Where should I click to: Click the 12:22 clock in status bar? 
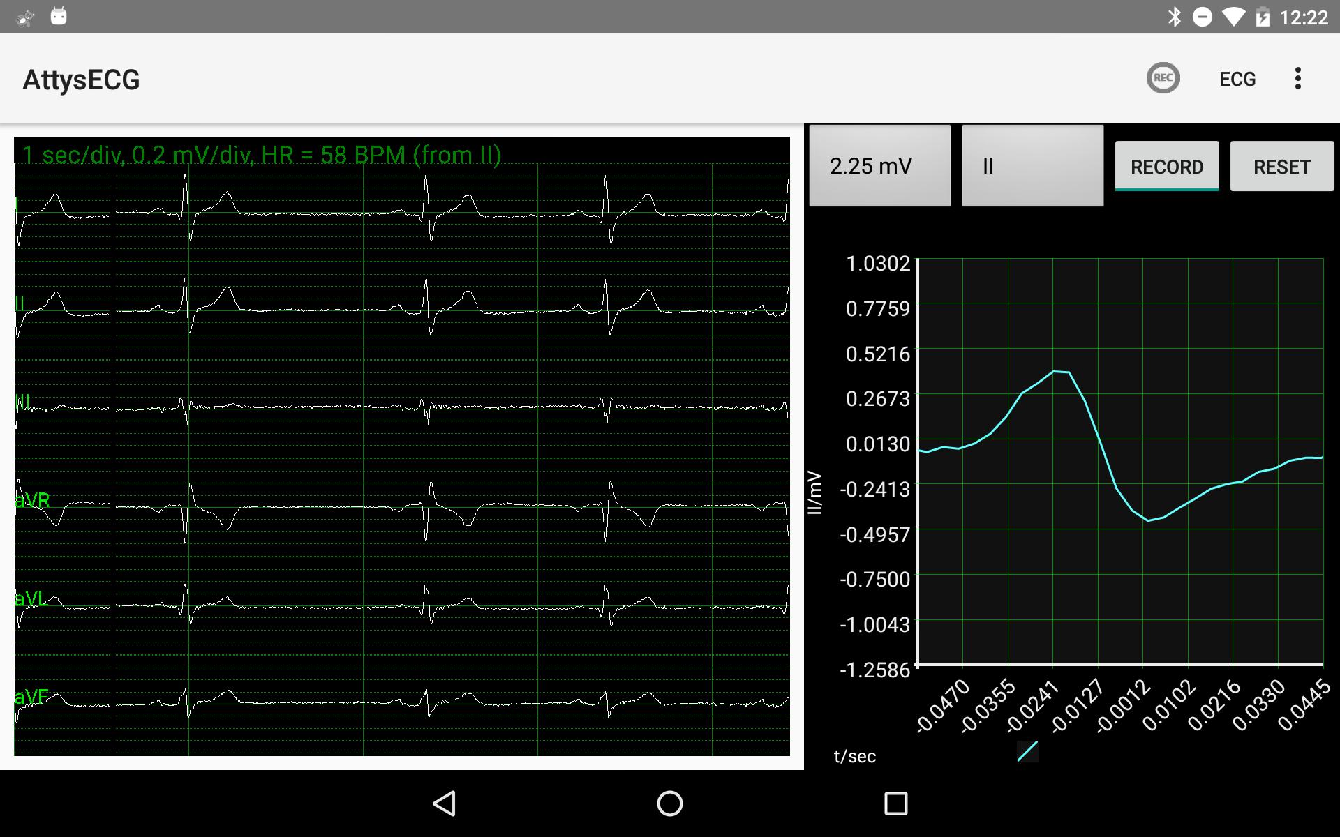[1304, 17]
